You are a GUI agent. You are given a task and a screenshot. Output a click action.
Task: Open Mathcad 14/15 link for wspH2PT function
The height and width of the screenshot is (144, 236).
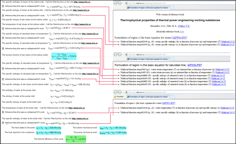(x=228, y=42)
